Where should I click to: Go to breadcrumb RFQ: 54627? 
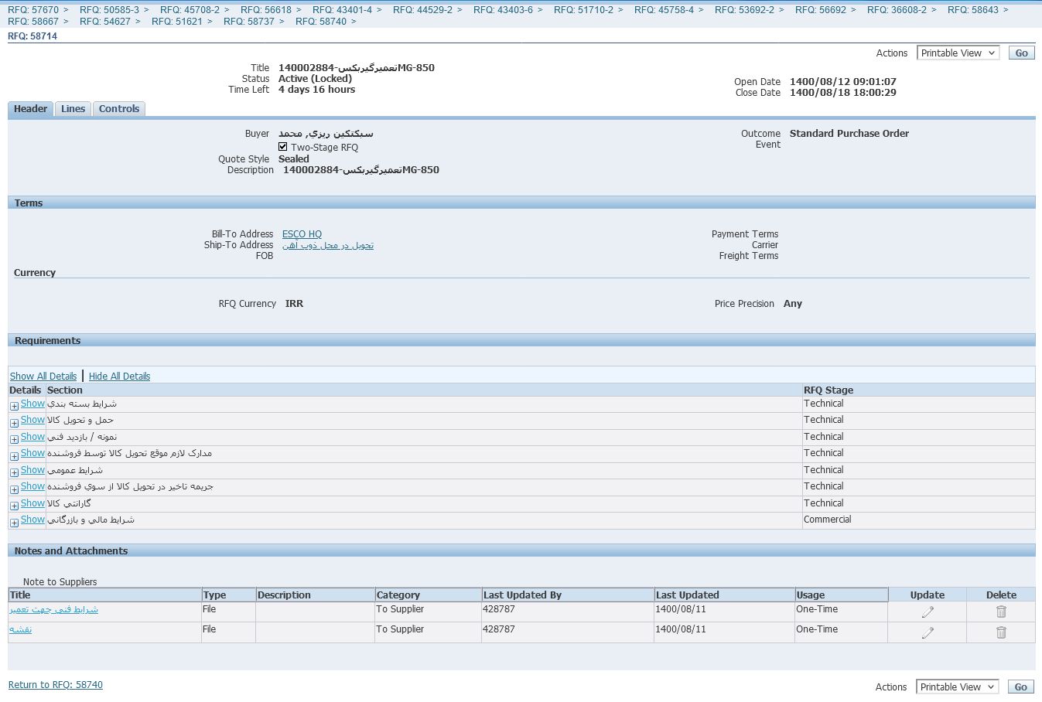105,22
